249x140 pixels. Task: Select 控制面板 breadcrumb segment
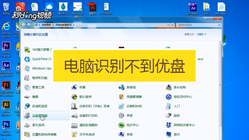pos(46,25)
